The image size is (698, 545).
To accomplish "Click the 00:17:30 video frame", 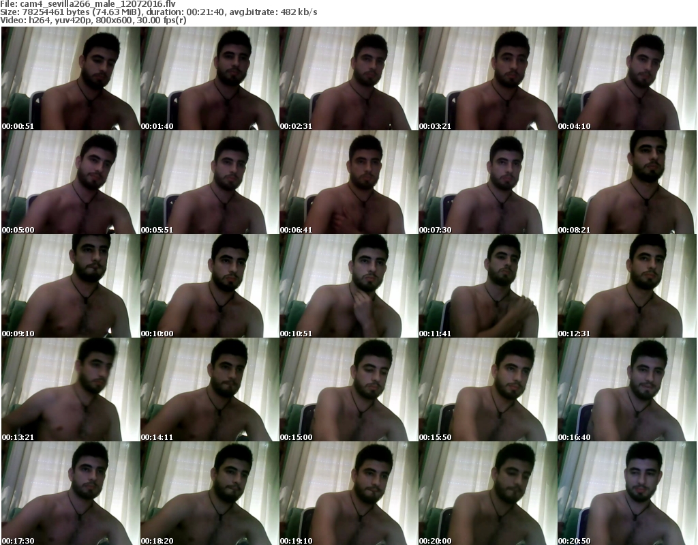I will [x=71, y=493].
